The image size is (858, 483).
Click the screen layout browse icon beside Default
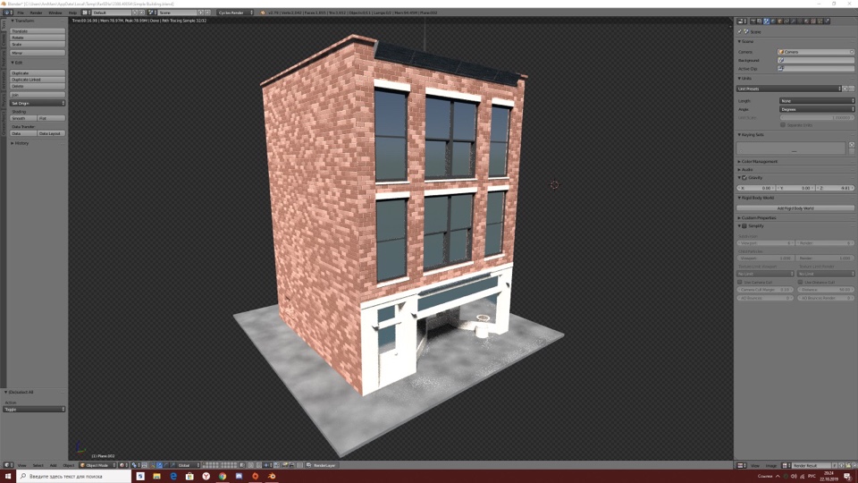(86, 13)
